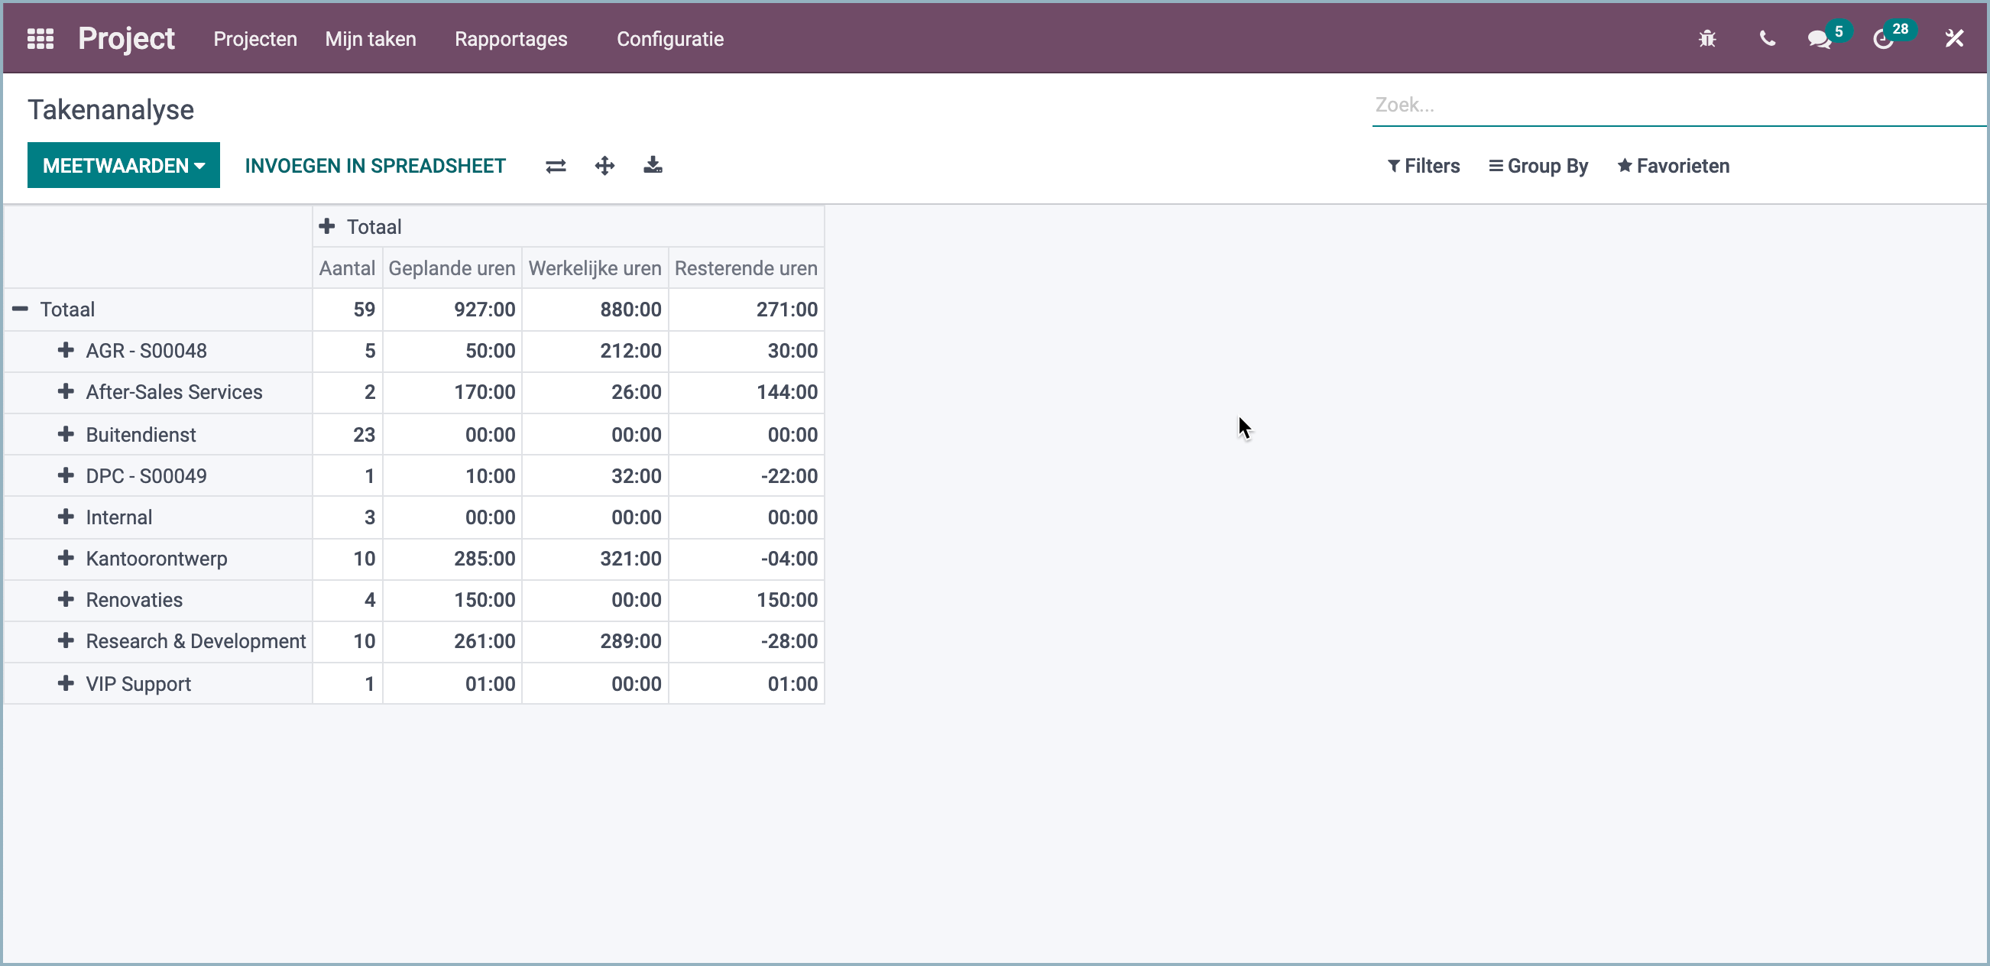The height and width of the screenshot is (966, 1990).
Task: Click Invoegen in Spreadsheet
Action: pos(374,164)
